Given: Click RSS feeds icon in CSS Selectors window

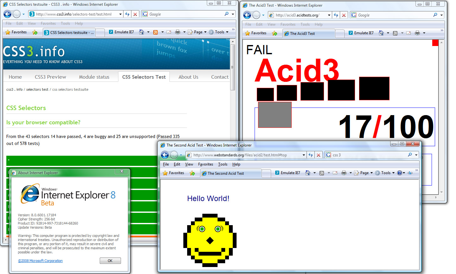Looking at the screenshot, I should coord(155,32).
